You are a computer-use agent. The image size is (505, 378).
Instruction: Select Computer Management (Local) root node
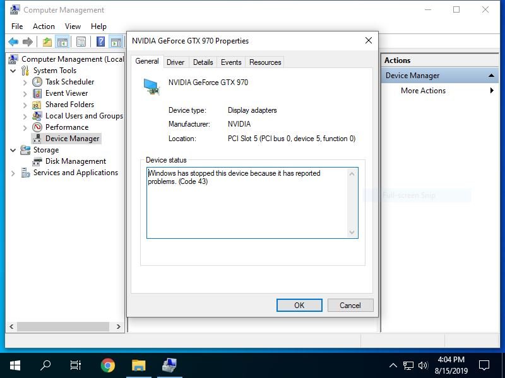point(73,59)
